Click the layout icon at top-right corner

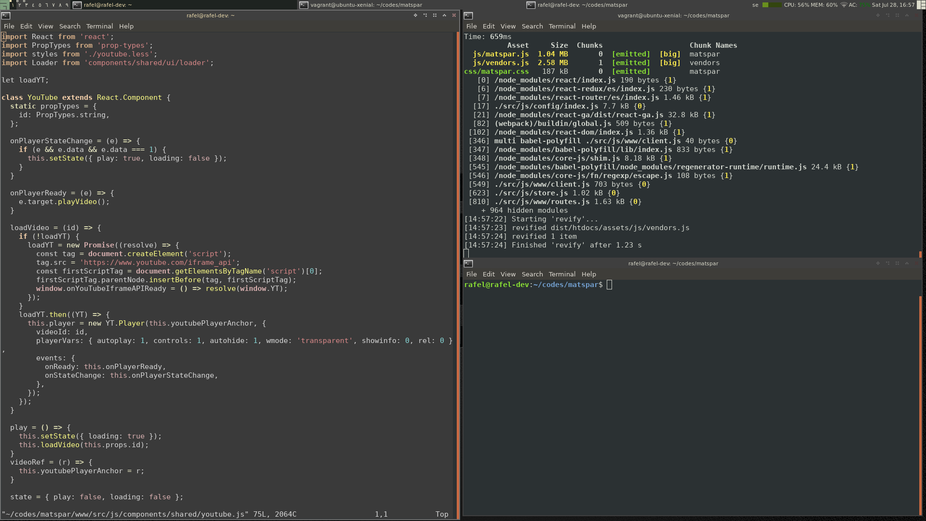pos(921,5)
